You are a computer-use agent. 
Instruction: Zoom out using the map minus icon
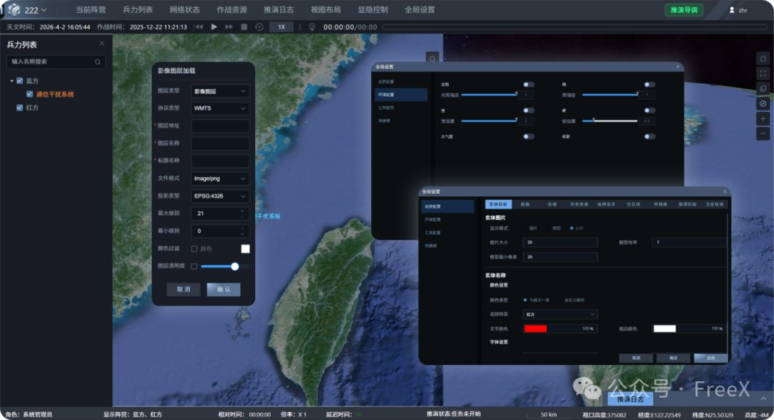[763, 134]
